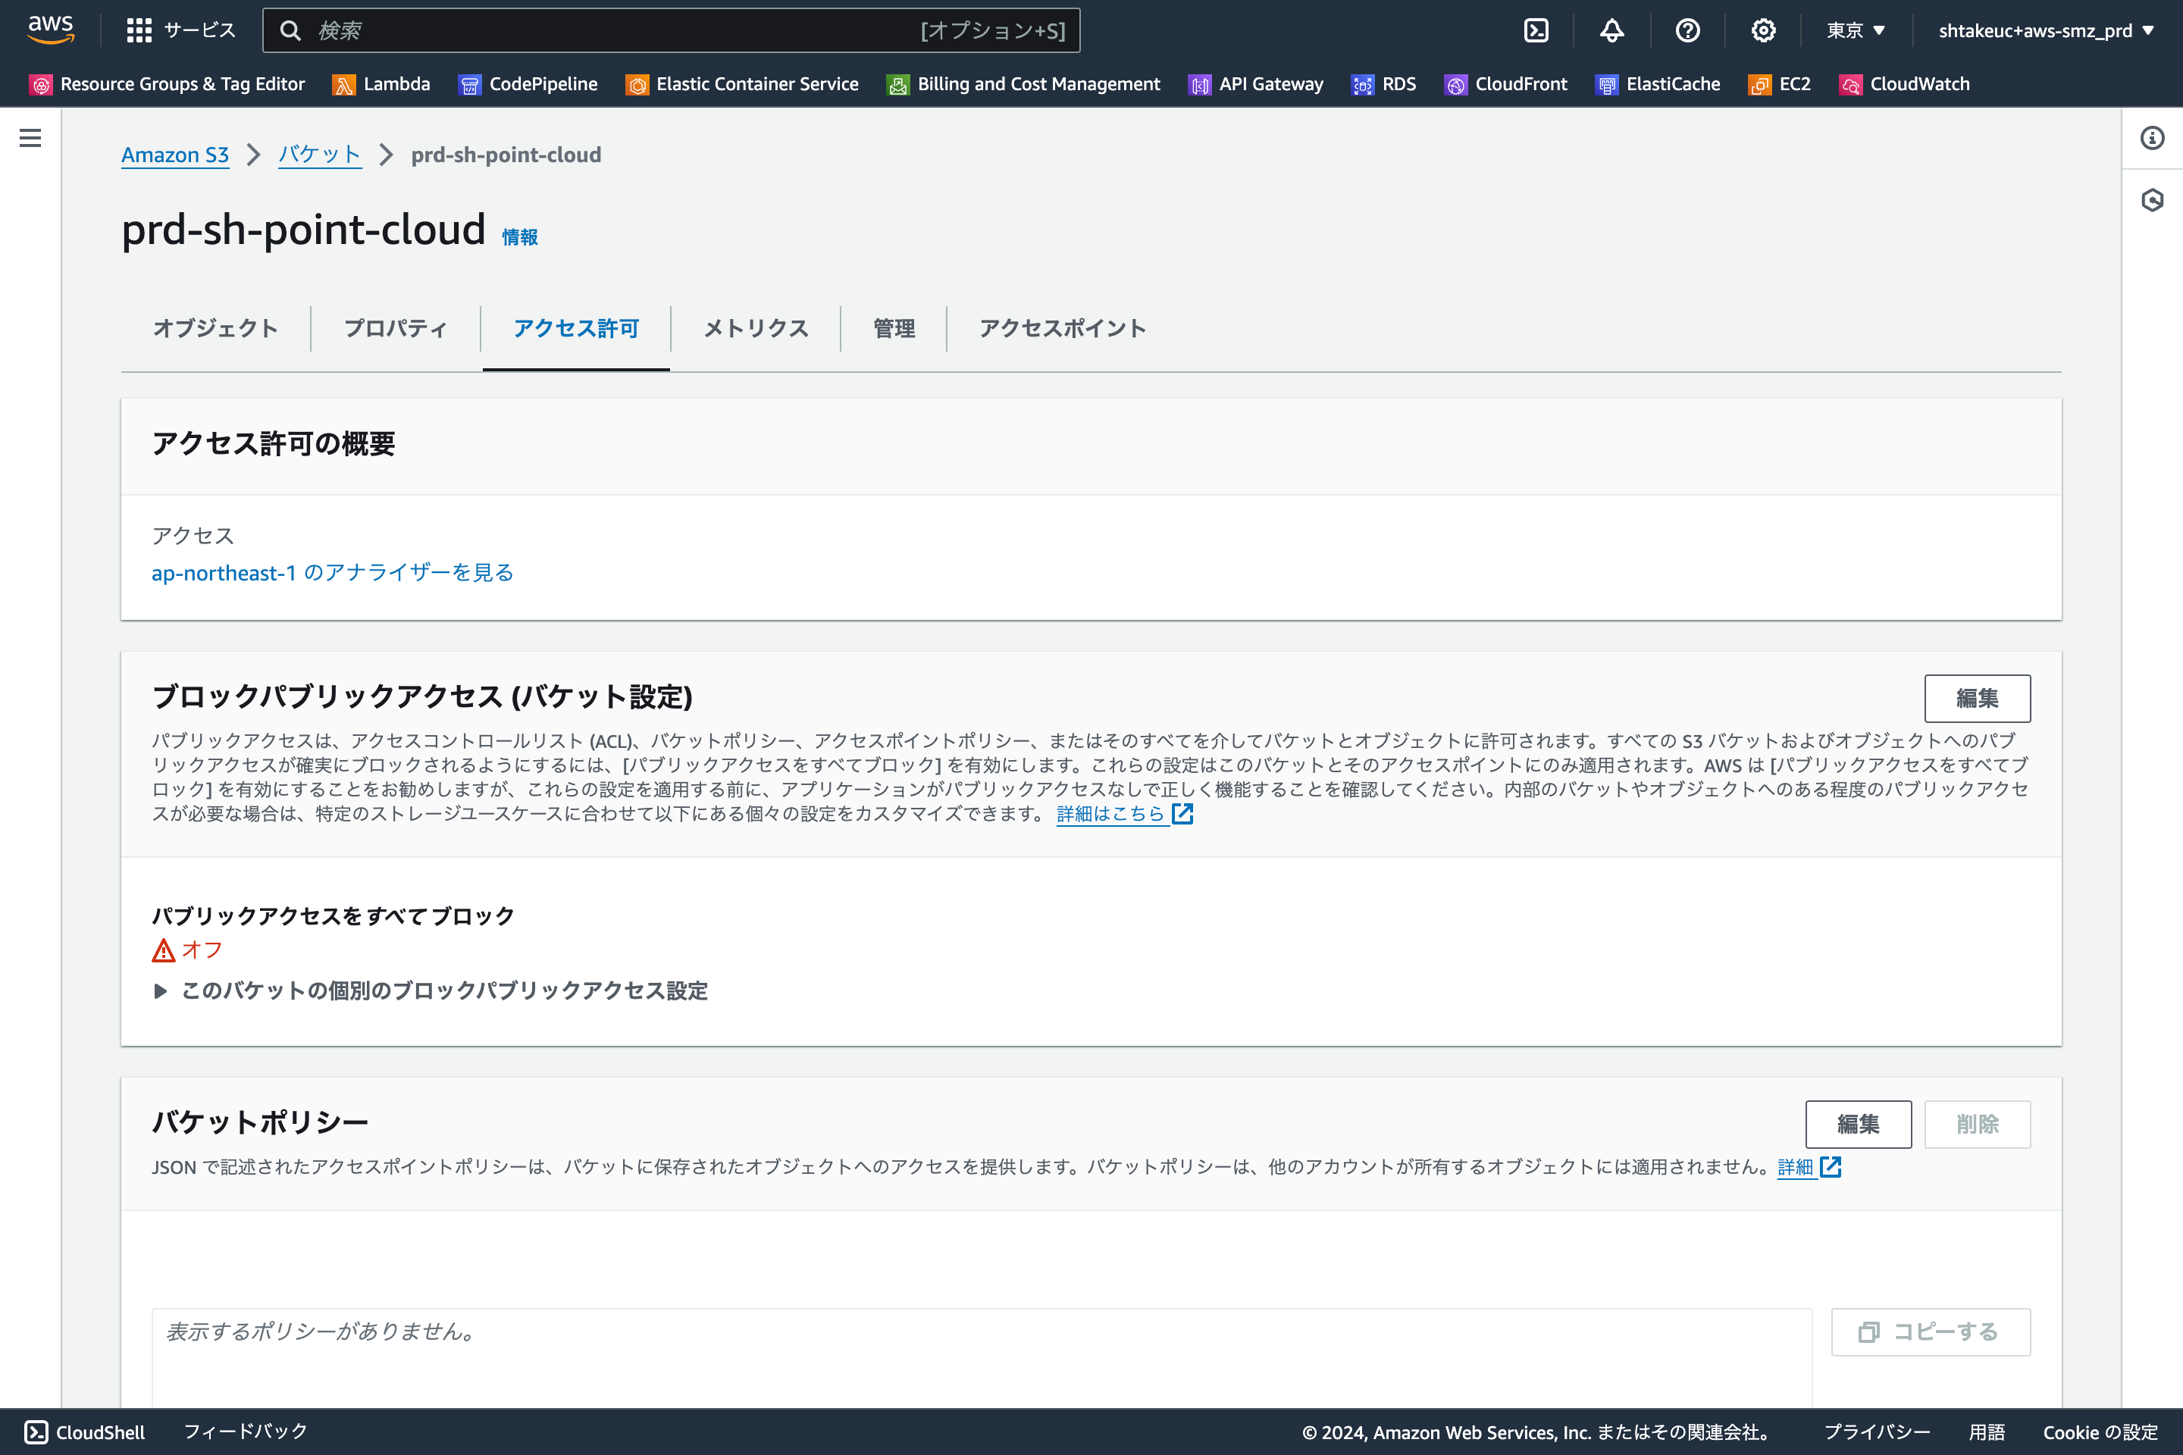Viewport: 2183px width, 1455px height.
Task: Click the Amazon S3 breadcrumb link
Action: pyautogui.click(x=174, y=155)
